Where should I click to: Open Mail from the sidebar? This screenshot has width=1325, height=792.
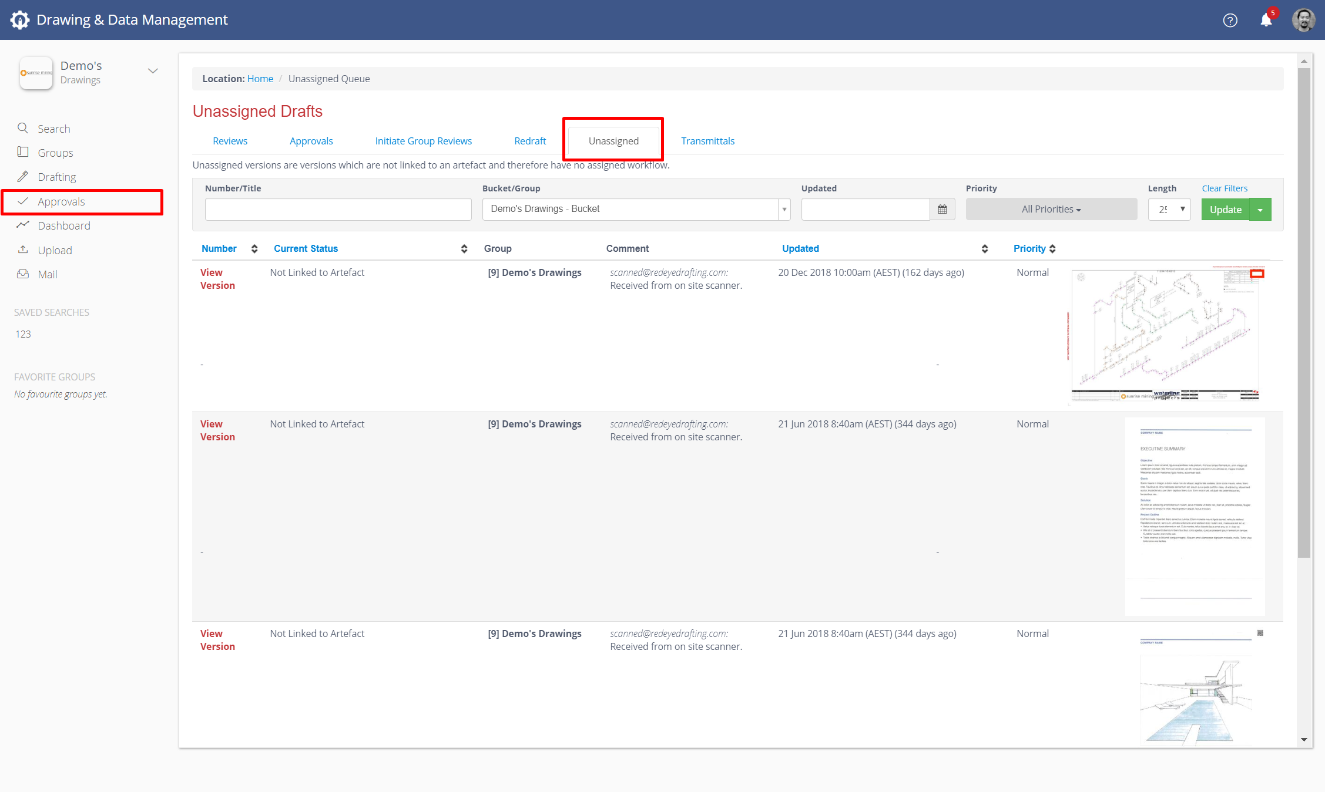click(x=47, y=274)
